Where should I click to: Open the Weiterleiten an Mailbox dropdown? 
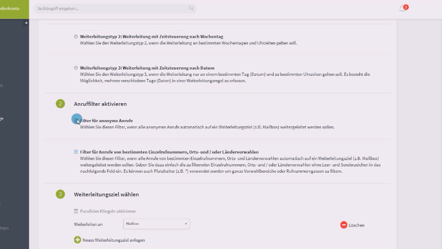pyautogui.click(x=156, y=224)
